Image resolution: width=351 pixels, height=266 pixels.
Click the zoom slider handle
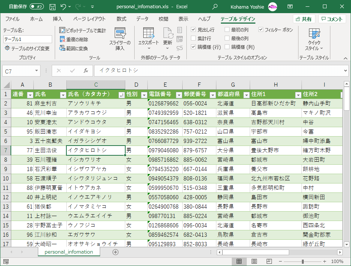click(303, 261)
